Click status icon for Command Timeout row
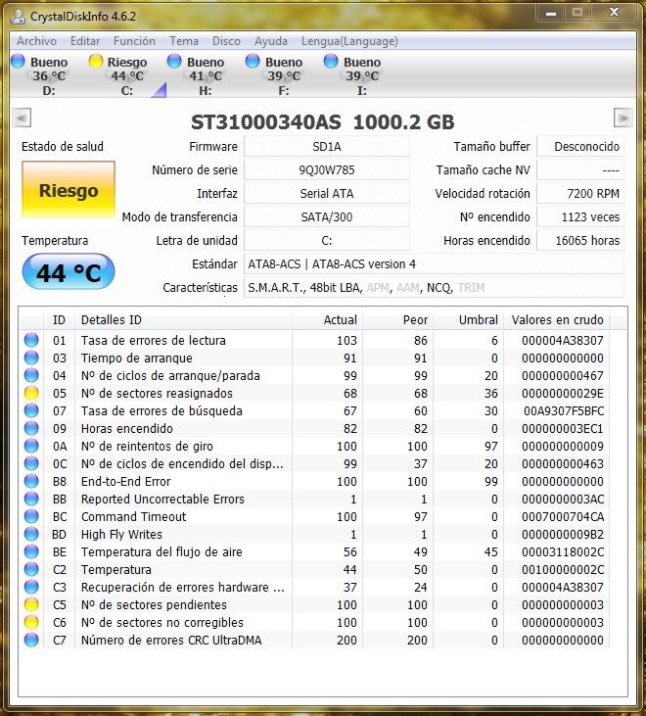The width and height of the screenshot is (646, 716). pos(31,516)
